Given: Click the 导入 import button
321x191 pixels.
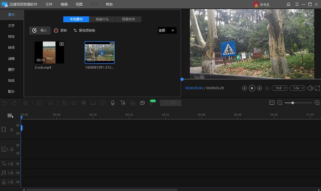Looking at the screenshot, I should pos(40,31).
